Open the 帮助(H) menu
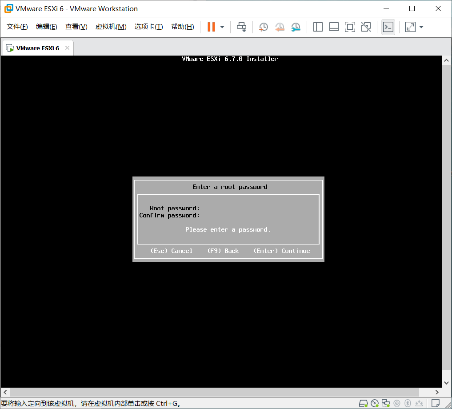Viewport: 452px width, 409px height. 183,27
